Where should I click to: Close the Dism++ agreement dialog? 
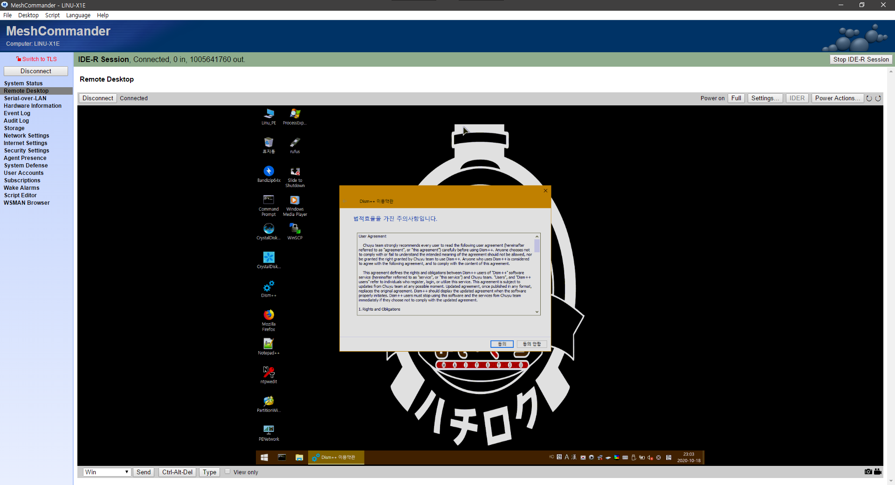pyautogui.click(x=545, y=191)
